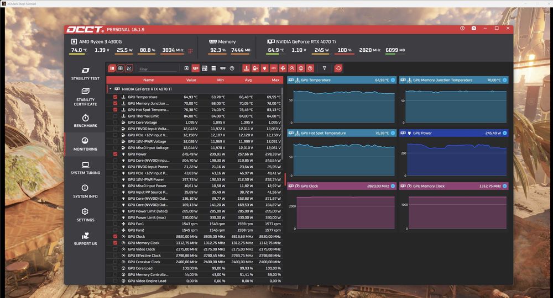
Task: Toggle the temperature sensor type filter
Action: [246, 68]
